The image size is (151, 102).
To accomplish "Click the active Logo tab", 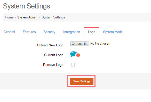I will pyautogui.click(x=92, y=32).
